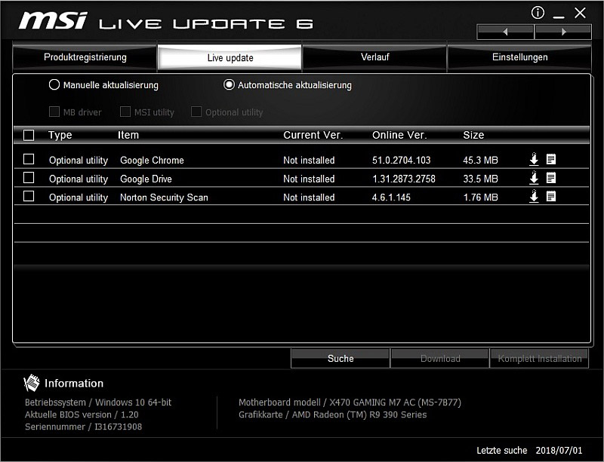Tick the select-all checkbox in header
The height and width of the screenshot is (462, 604).
coord(29,136)
